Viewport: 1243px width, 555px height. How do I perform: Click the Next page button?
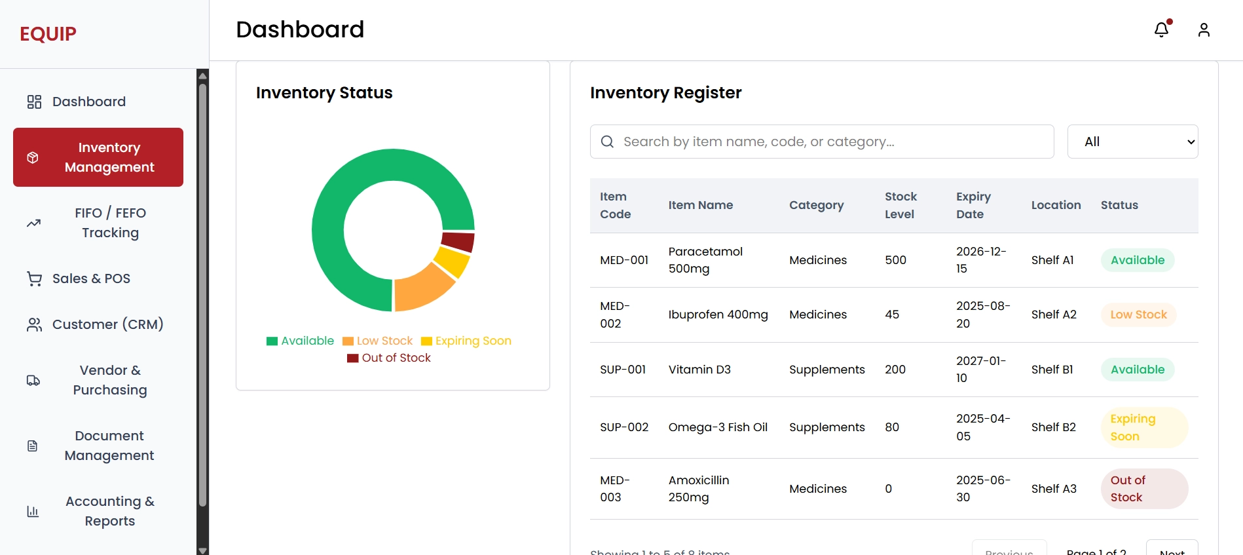coord(1172,549)
